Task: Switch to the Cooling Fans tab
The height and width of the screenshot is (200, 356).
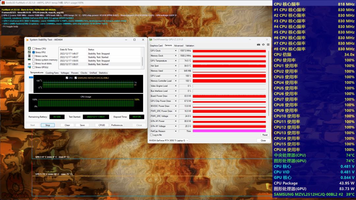Action: [52, 73]
